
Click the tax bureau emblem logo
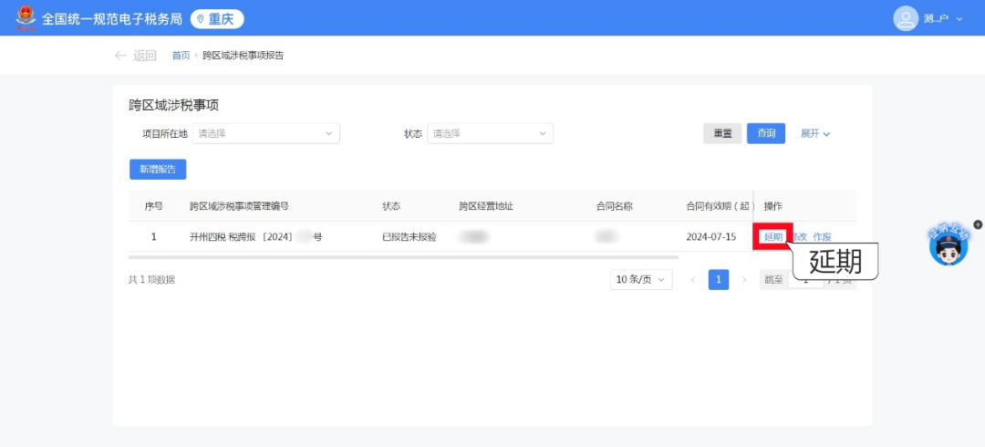click(x=26, y=18)
